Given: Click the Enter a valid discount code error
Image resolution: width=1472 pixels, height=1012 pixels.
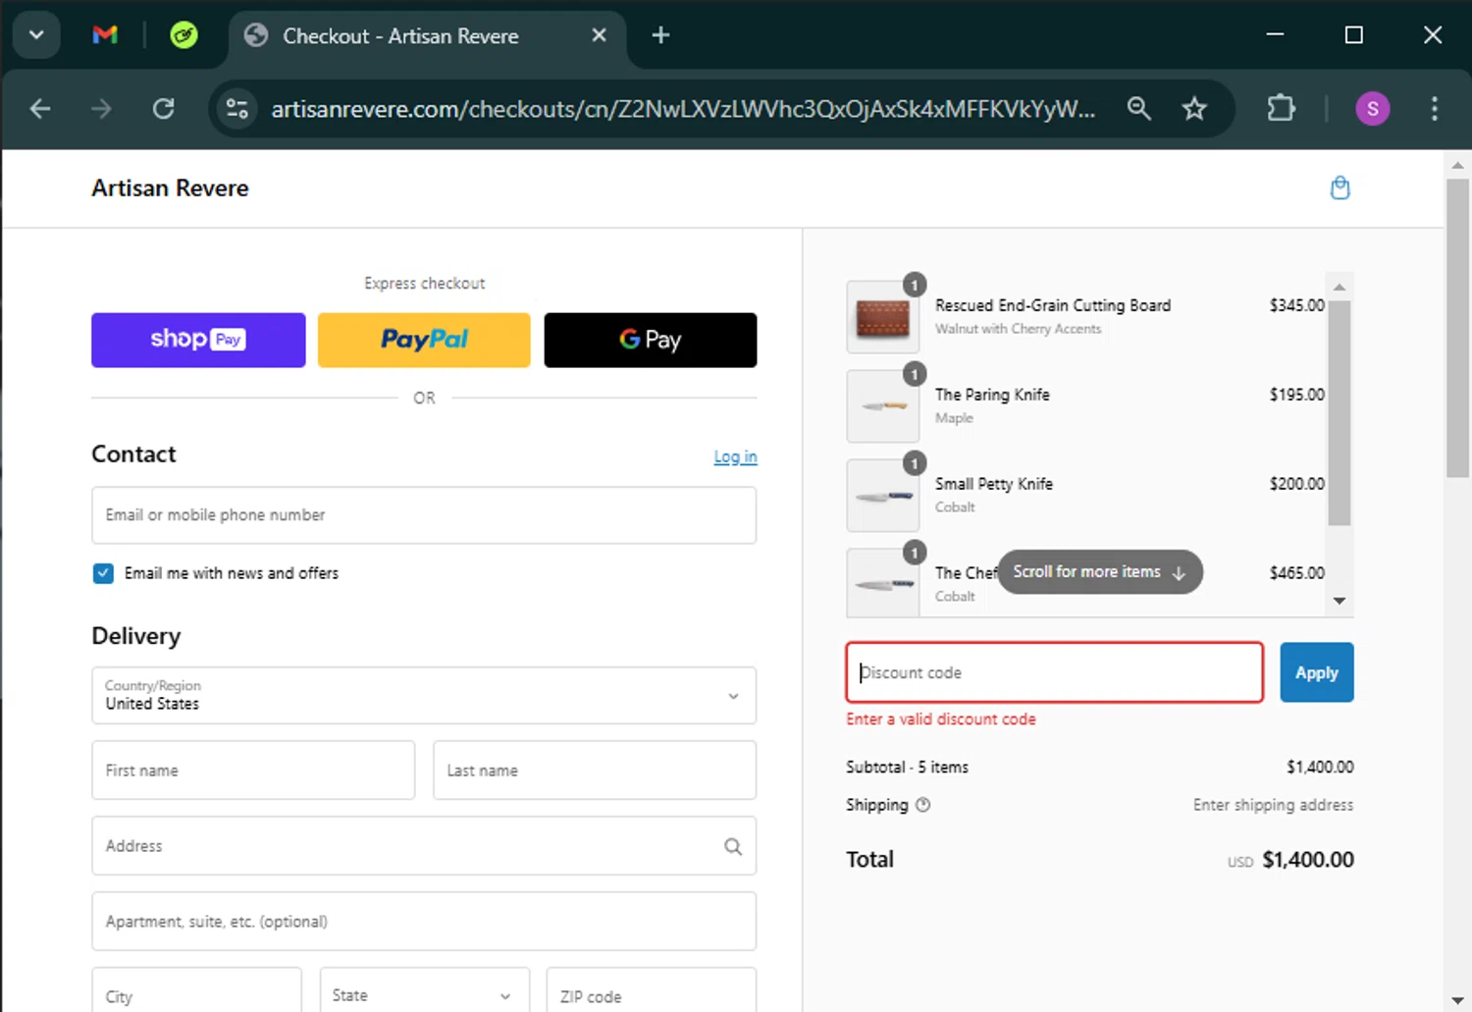Looking at the screenshot, I should (x=941, y=719).
